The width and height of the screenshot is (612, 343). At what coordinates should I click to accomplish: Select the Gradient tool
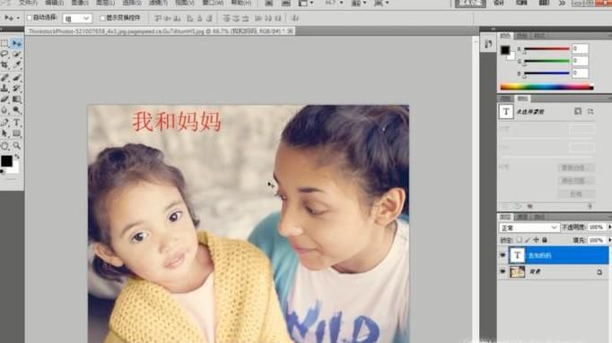click(x=16, y=99)
